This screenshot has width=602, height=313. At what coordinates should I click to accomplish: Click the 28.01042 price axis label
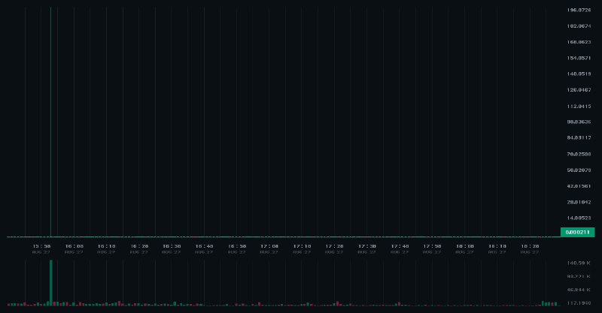[x=579, y=202]
